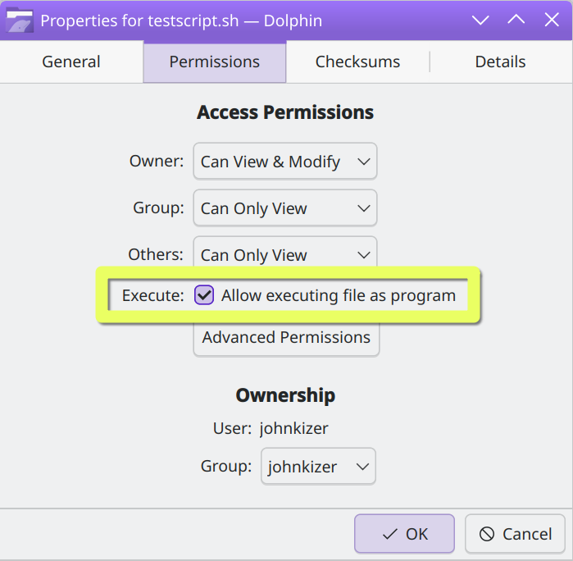Click the chevron arrow of ownership Group combo
Screen dimensions: 573x561
click(362, 467)
